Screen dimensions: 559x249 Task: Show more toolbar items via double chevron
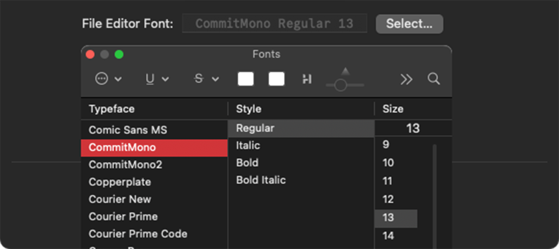[x=406, y=79]
